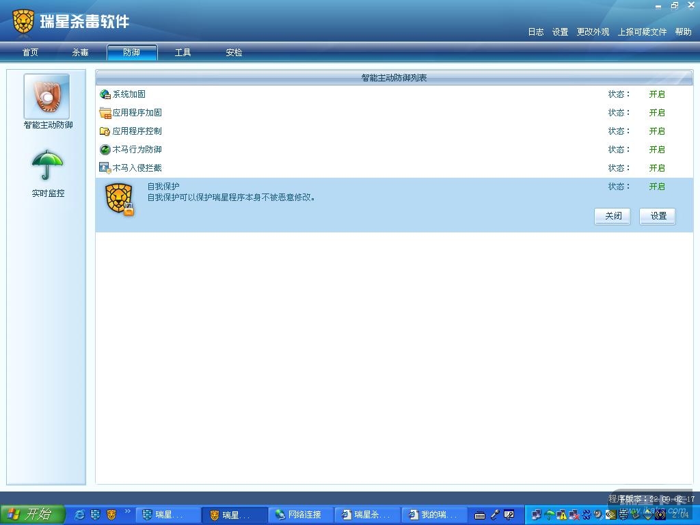Open the 首页 tab

click(x=30, y=52)
